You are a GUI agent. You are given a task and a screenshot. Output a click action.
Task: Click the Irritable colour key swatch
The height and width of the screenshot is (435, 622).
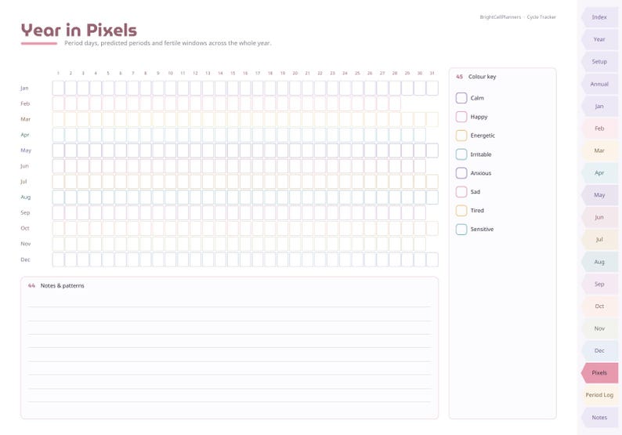461,154
